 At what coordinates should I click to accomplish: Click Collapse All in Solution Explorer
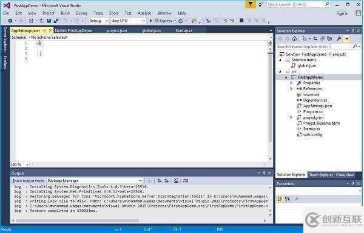click(x=322, y=39)
